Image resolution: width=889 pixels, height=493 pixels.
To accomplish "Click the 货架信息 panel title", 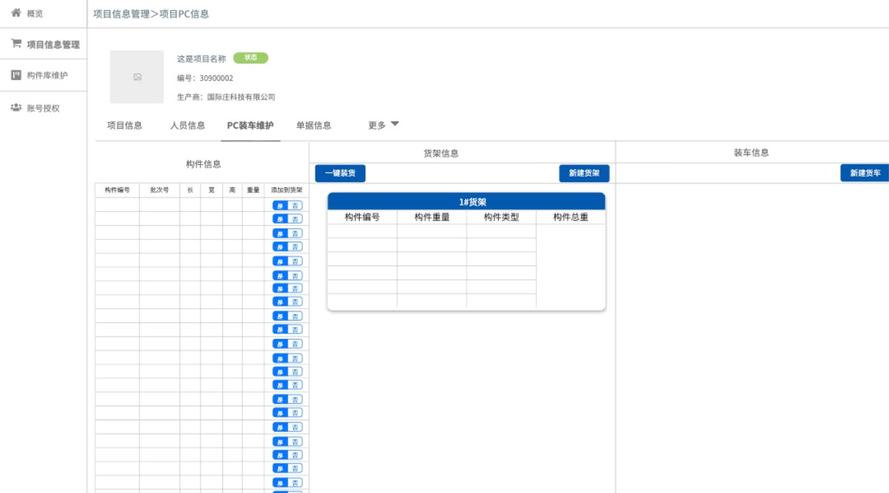I will (x=441, y=153).
